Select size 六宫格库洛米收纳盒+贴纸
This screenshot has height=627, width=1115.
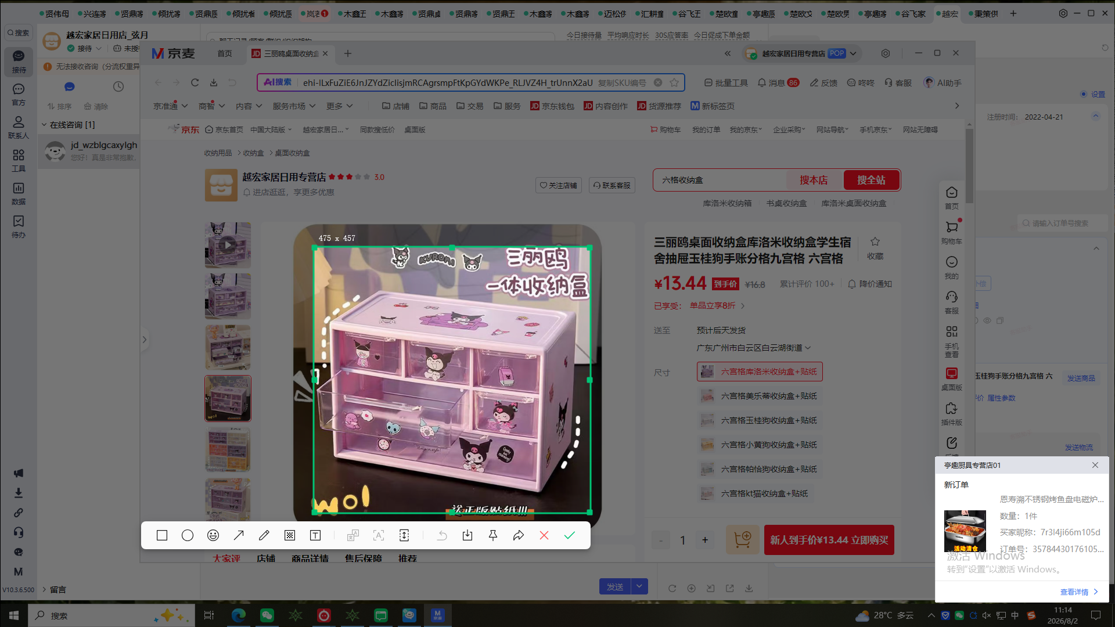(x=760, y=372)
